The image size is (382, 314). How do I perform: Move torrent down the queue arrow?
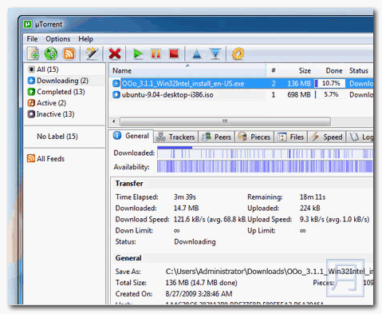click(215, 54)
